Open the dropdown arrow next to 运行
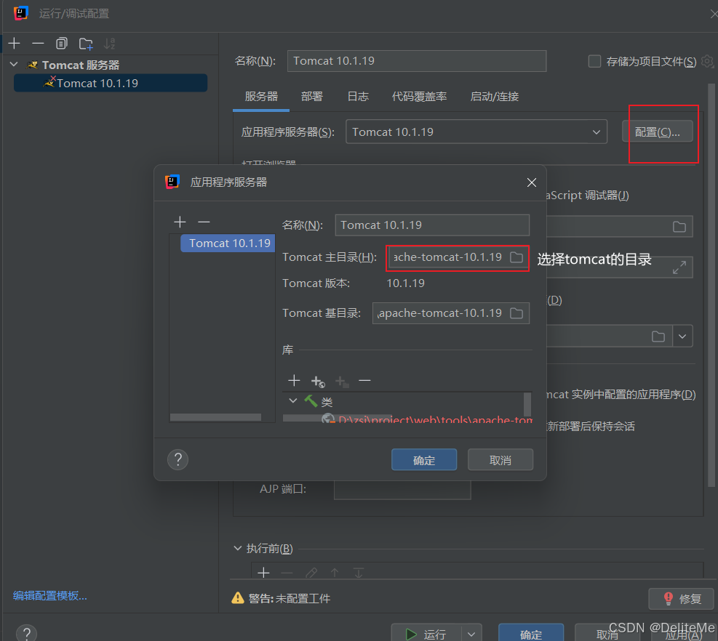718x641 pixels. 471,634
